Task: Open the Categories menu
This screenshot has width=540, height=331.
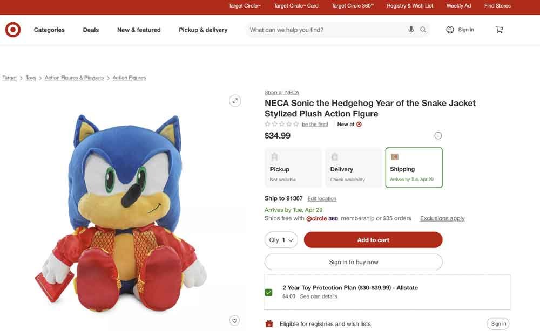Action: tap(50, 29)
